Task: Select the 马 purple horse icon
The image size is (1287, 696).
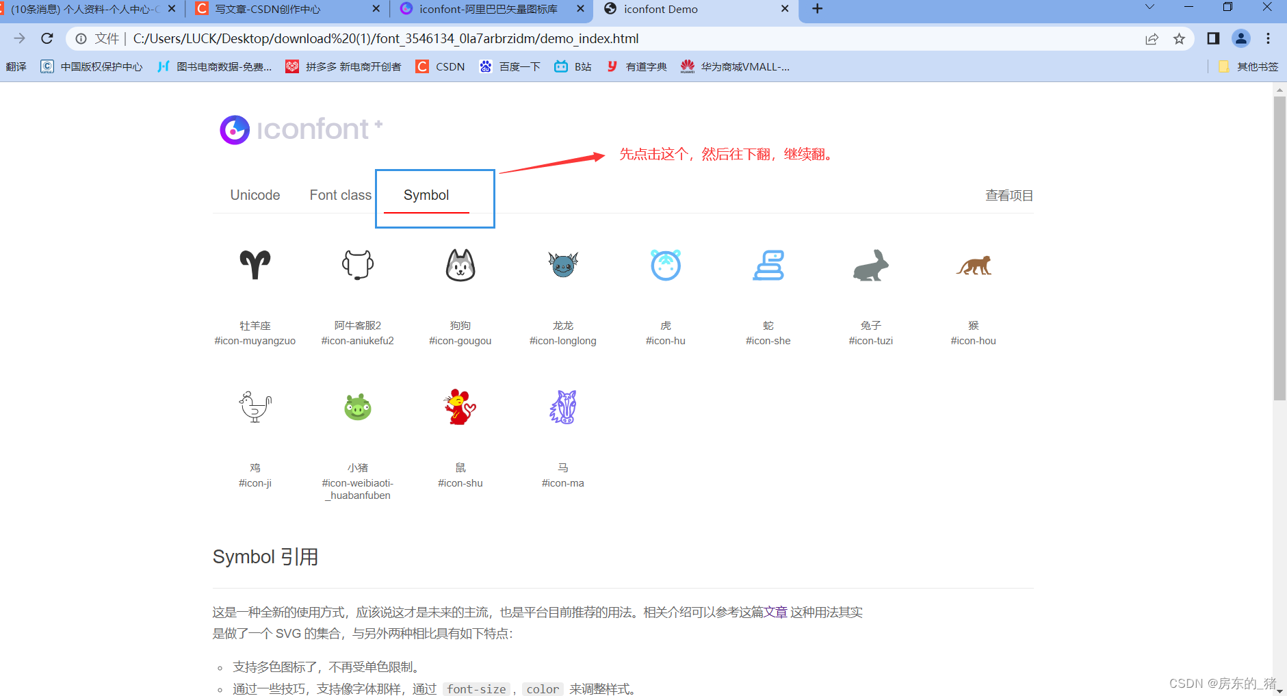Action: tap(563, 407)
